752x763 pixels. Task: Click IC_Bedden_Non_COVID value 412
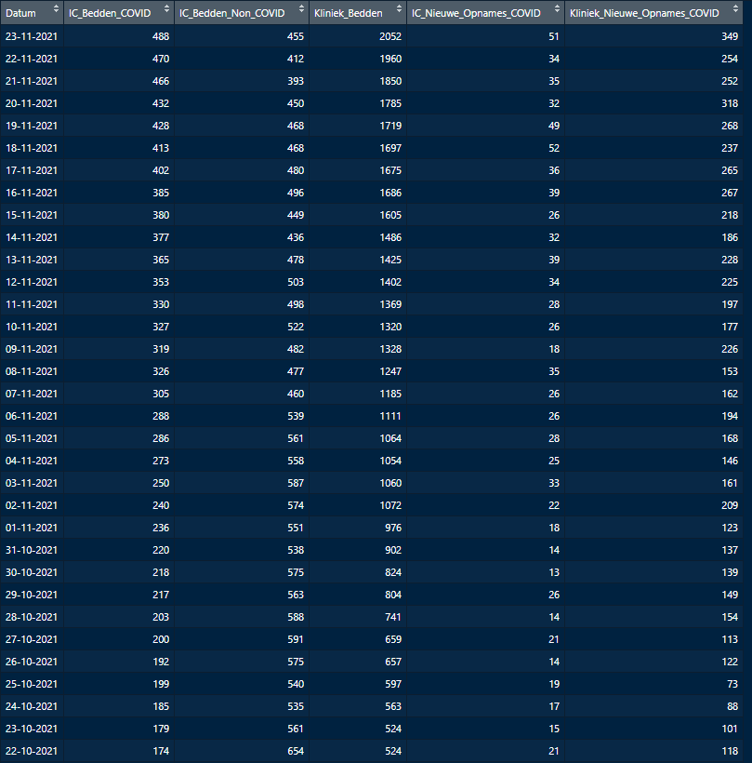(x=296, y=59)
